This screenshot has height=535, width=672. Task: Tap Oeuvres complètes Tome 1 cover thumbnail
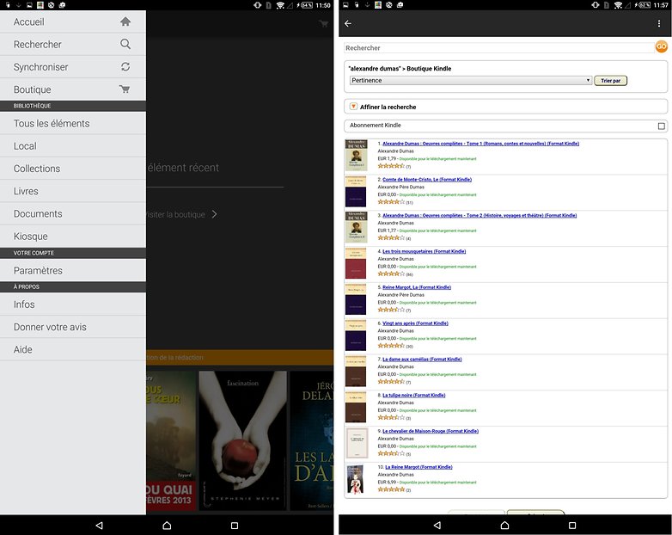[356, 156]
